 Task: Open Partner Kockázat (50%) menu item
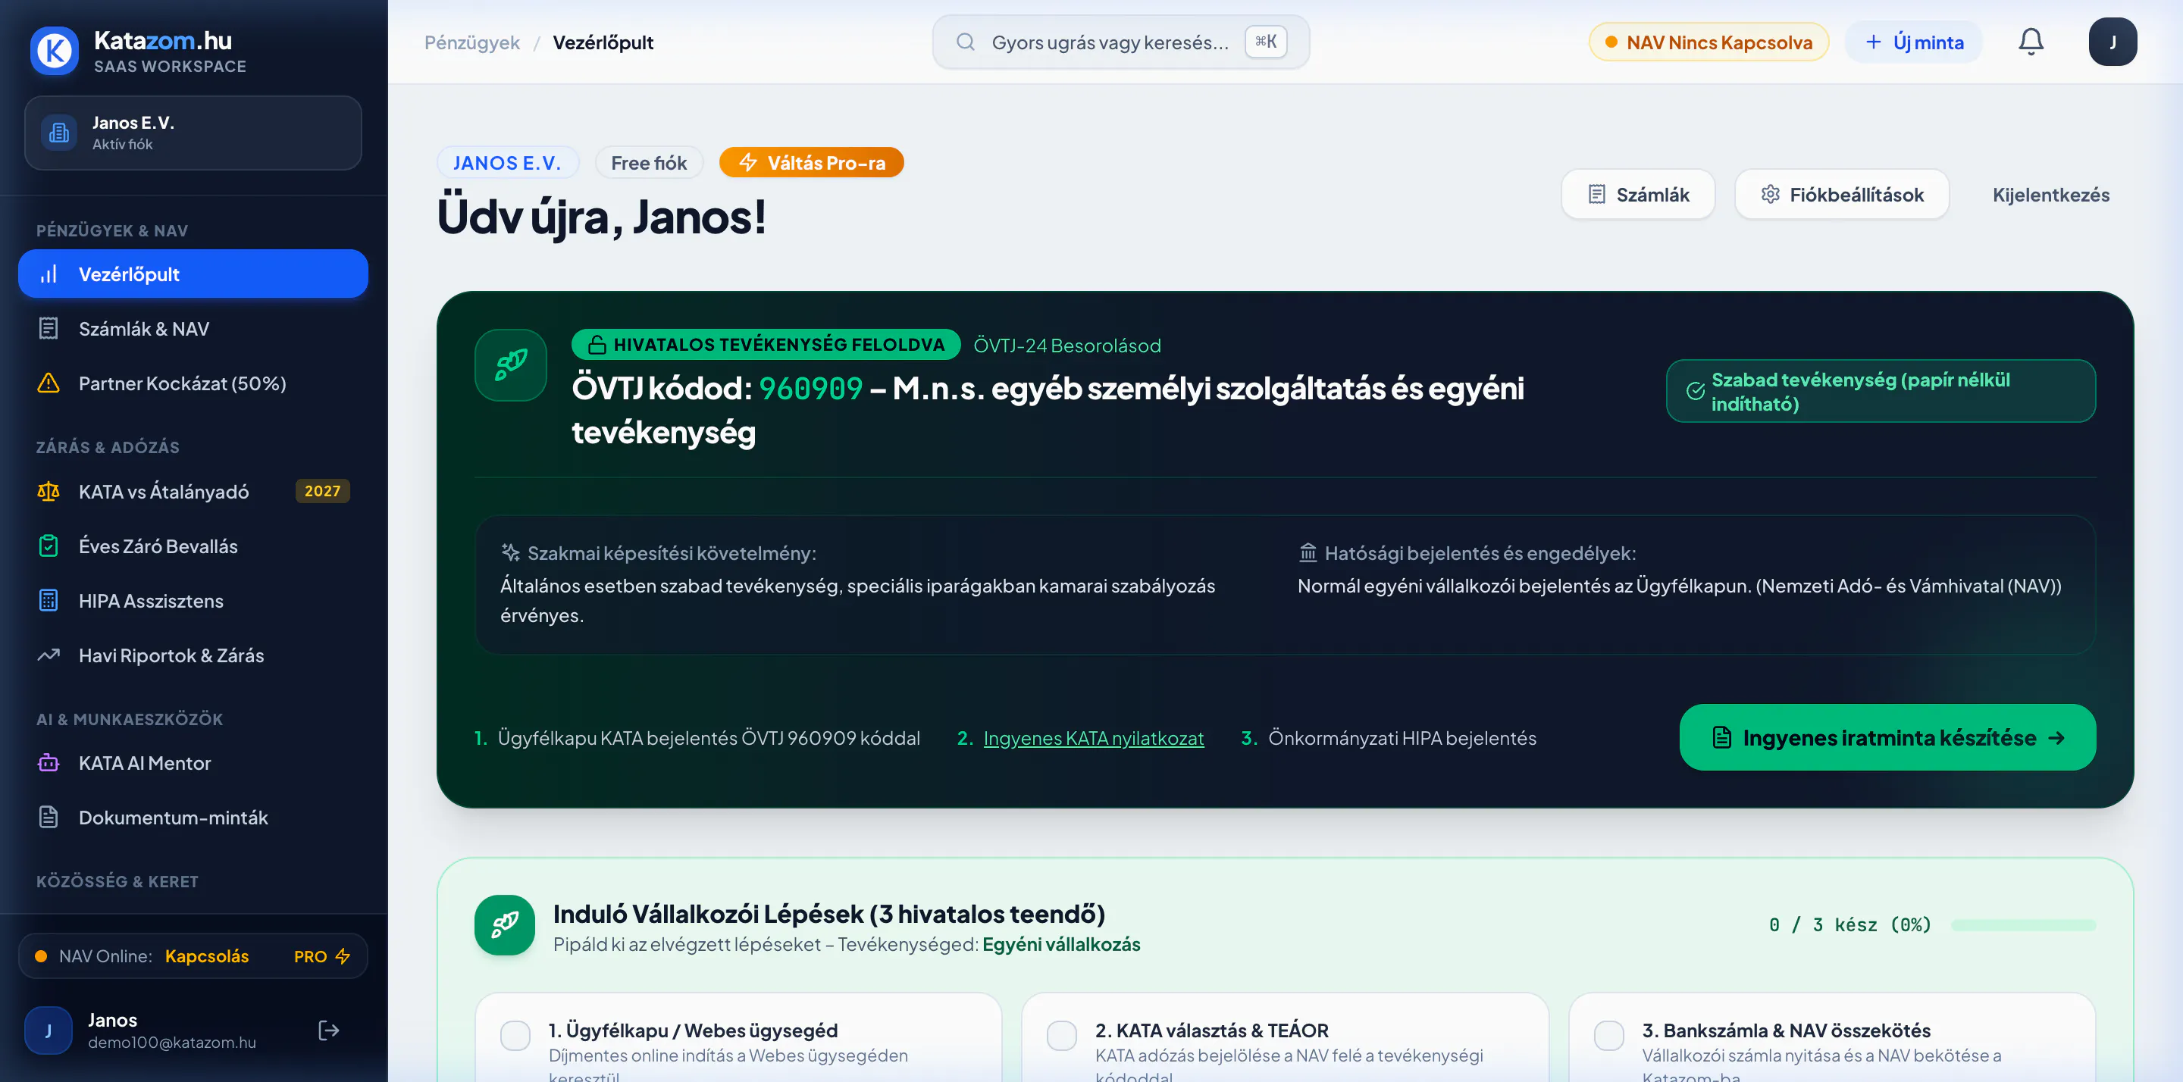(193, 383)
